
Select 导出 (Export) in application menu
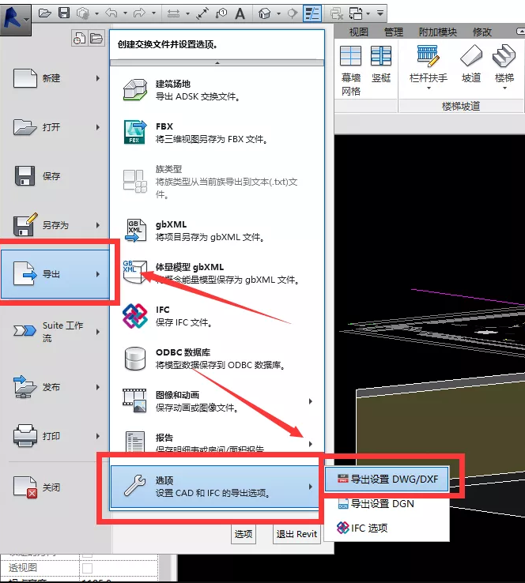click(x=55, y=274)
